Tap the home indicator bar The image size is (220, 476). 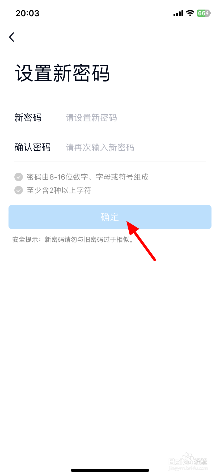[x=110, y=470]
